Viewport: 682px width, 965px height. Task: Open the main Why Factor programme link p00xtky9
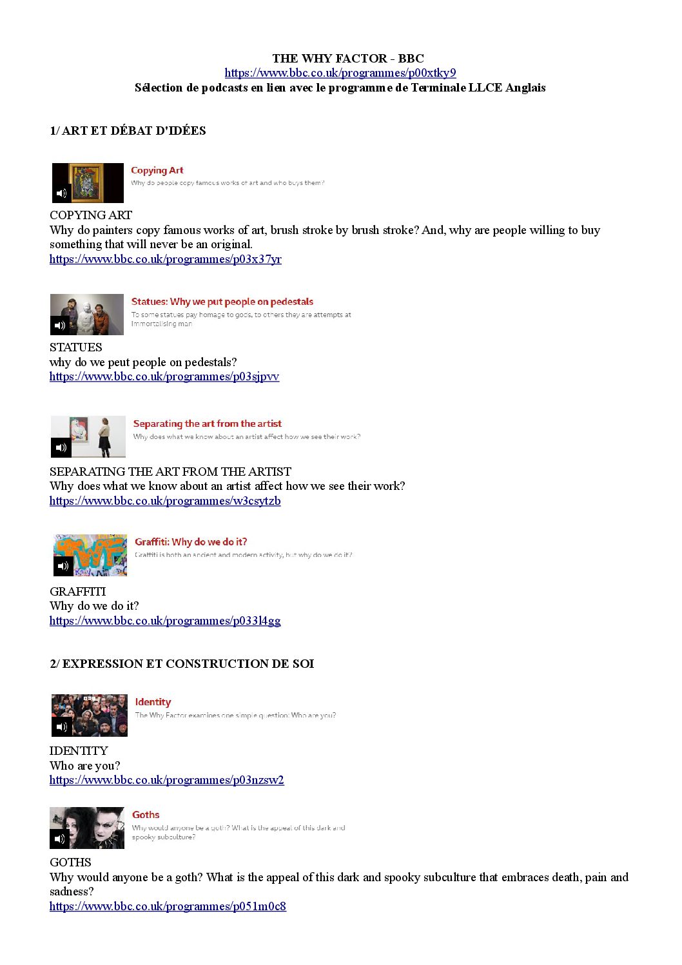coord(340,73)
